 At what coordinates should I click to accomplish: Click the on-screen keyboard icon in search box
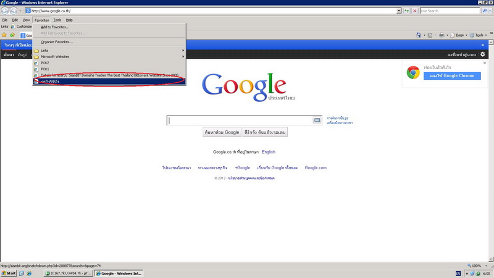[x=317, y=120]
